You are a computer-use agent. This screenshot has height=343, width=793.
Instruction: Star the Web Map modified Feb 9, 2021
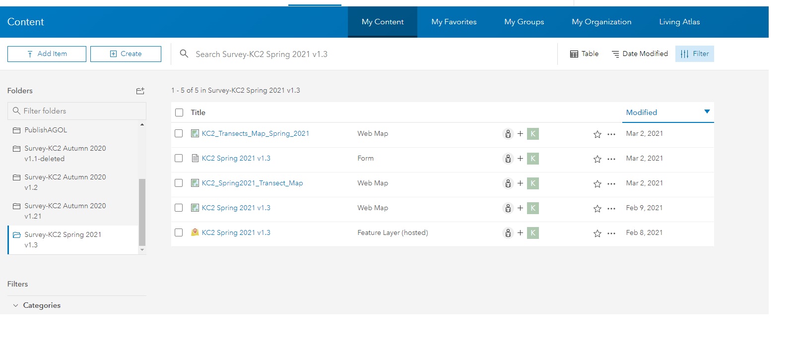pyautogui.click(x=597, y=209)
